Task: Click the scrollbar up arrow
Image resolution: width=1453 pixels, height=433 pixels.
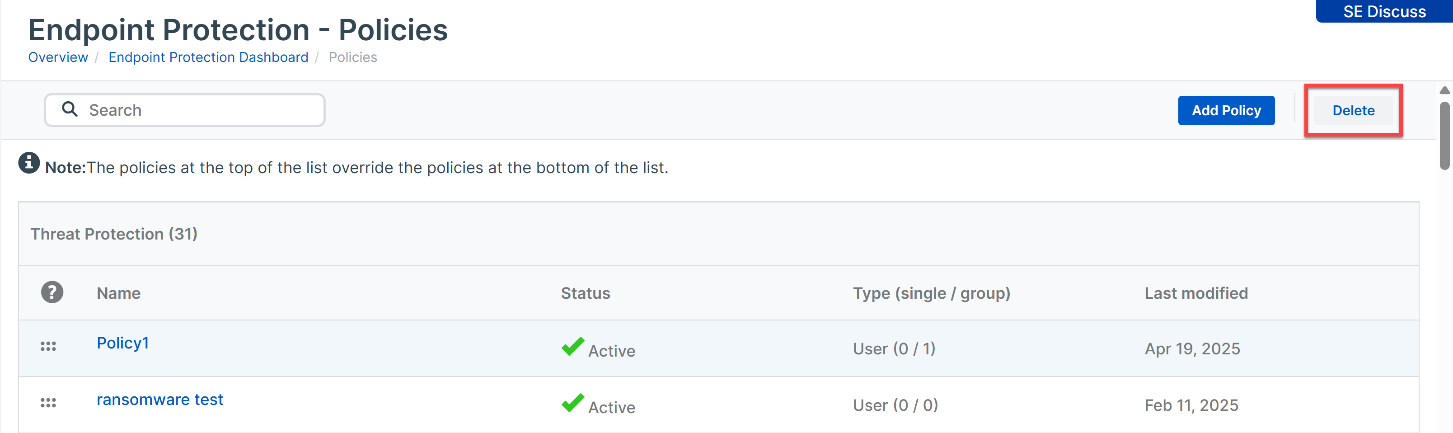Action: point(1444,90)
